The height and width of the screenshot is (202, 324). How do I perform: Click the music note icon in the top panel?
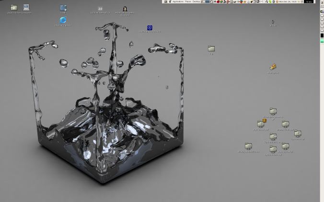pyautogui.click(x=266, y=1)
